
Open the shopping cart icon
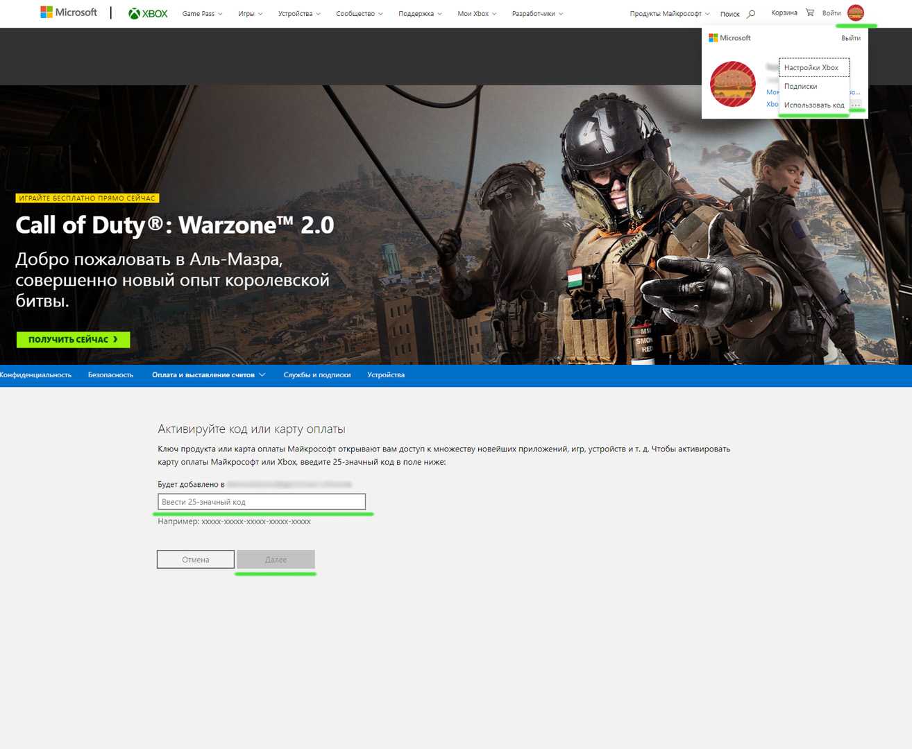coord(810,12)
